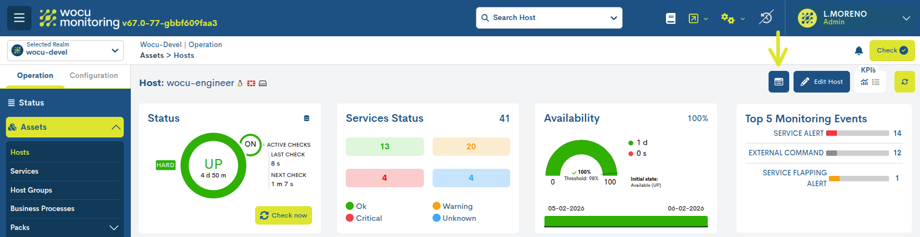Toggle the ON active checks indicator

[x=250, y=144]
